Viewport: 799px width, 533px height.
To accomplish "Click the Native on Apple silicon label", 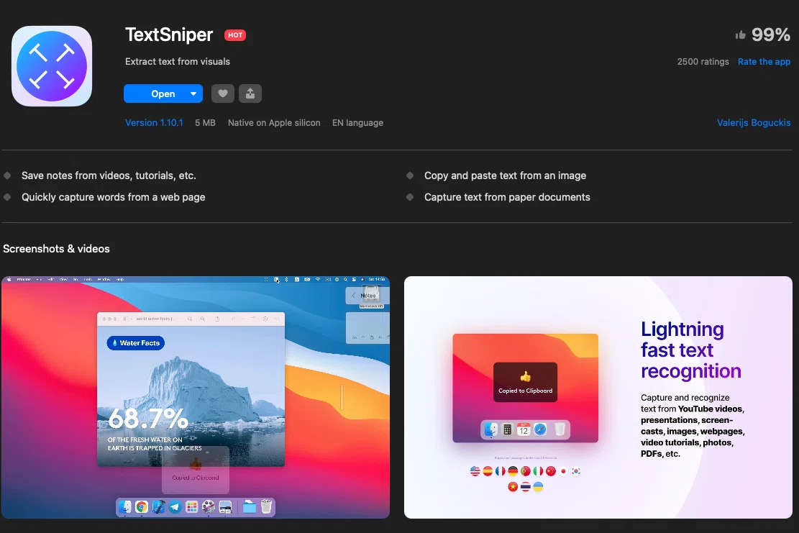I will tap(274, 123).
